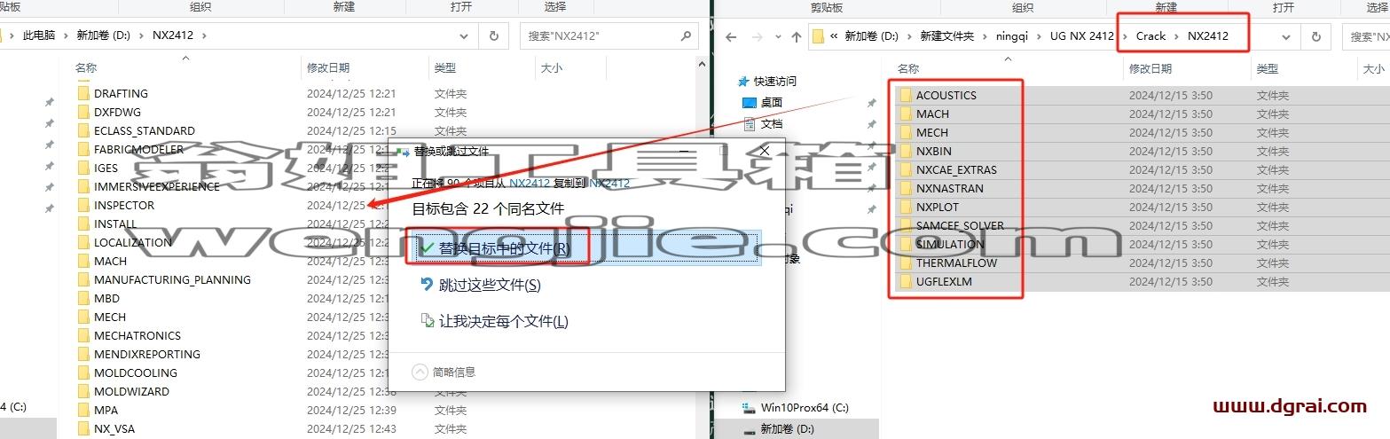Screen dimensions: 1390x439
Task: Select ACOUSTICS folder in Crack window
Action: 946,95
